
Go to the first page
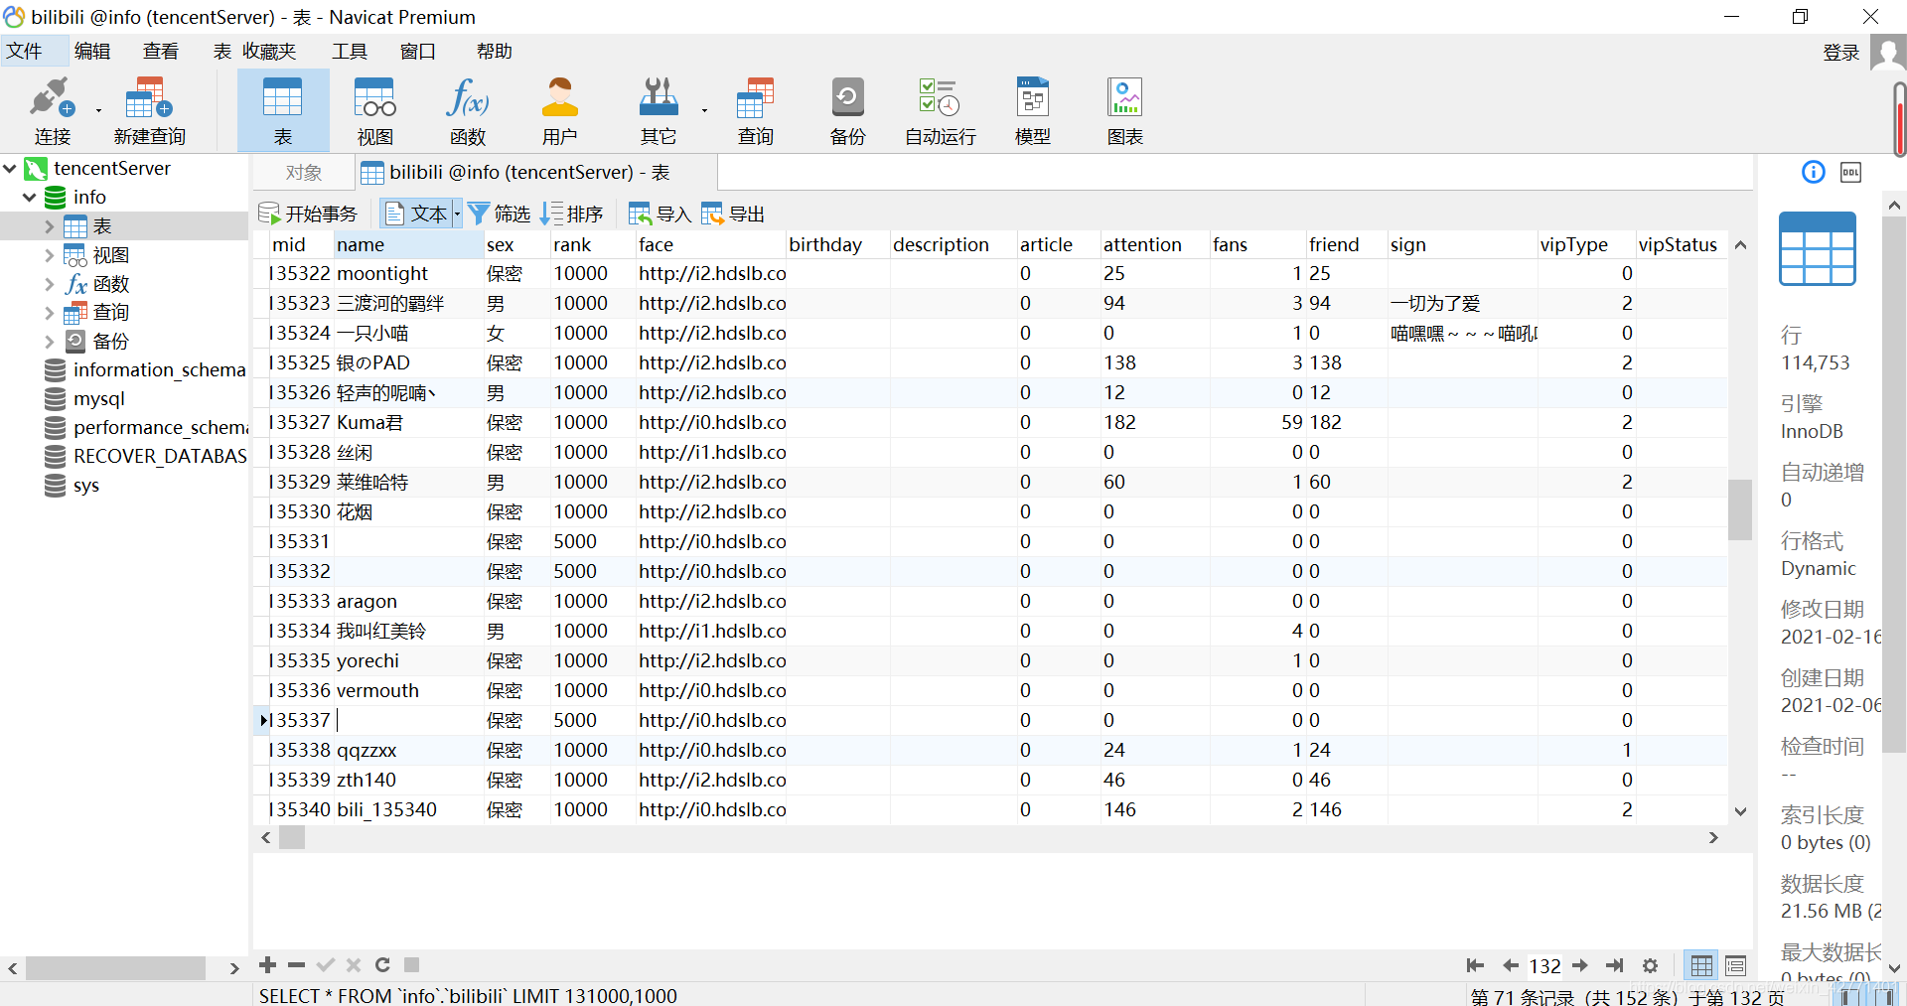[1475, 965]
